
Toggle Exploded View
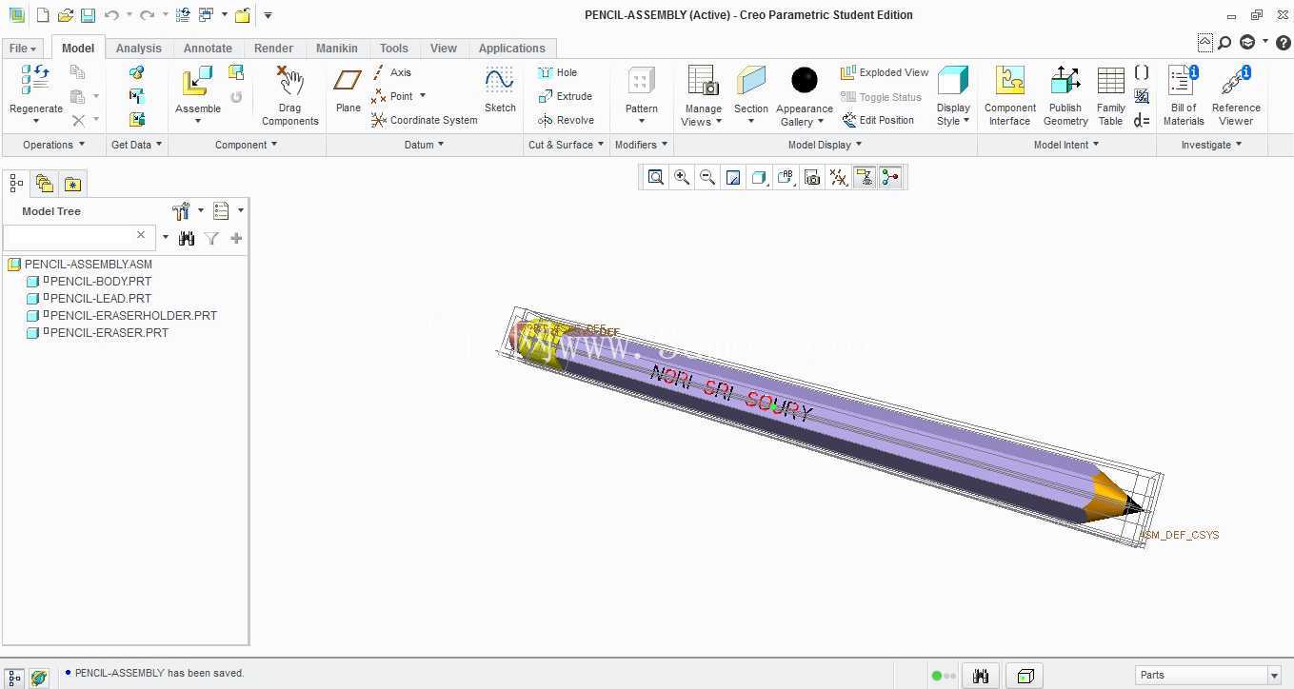[x=885, y=72]
